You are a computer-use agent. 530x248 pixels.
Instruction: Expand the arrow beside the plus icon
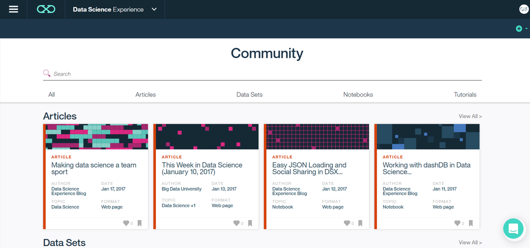point(527,29)
